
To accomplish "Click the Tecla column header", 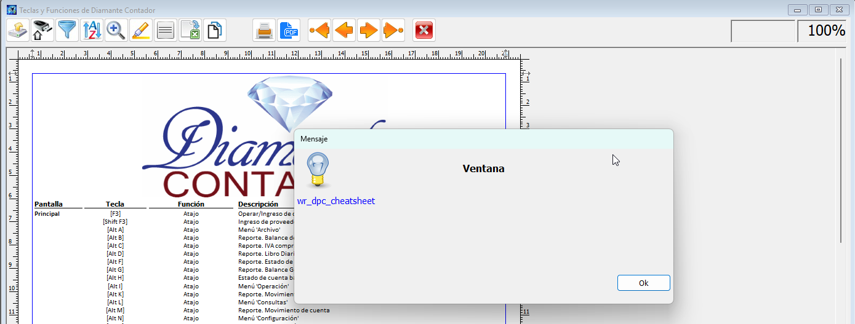I will [115, 204].
